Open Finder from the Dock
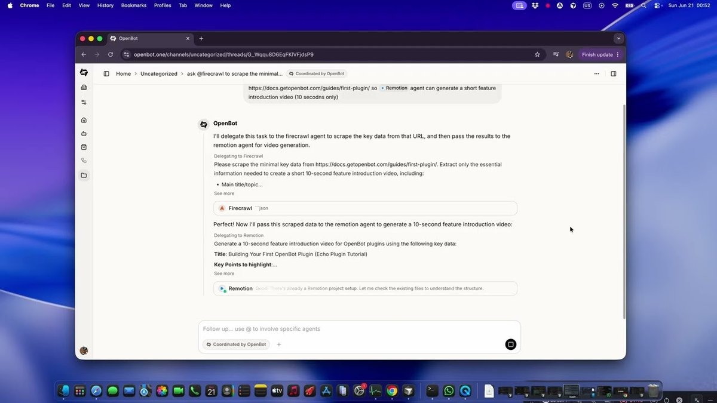Screen dimensions: 717x403 [64, 391]
